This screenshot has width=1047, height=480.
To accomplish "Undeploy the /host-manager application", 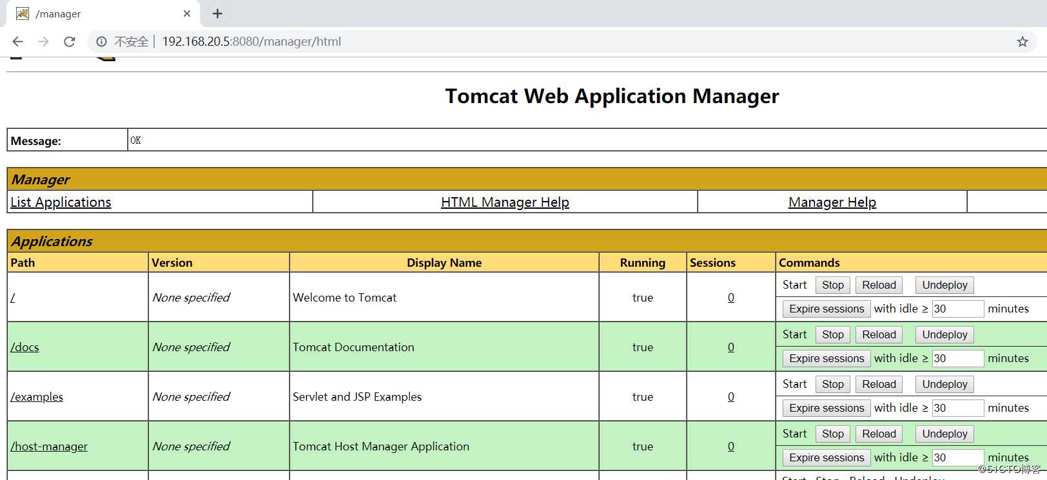I will click(x=944, y=434).
